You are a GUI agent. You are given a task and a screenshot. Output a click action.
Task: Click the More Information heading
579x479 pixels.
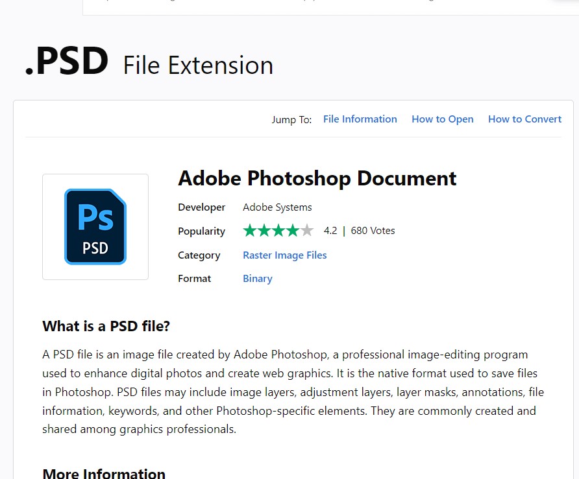click(104, 473)
